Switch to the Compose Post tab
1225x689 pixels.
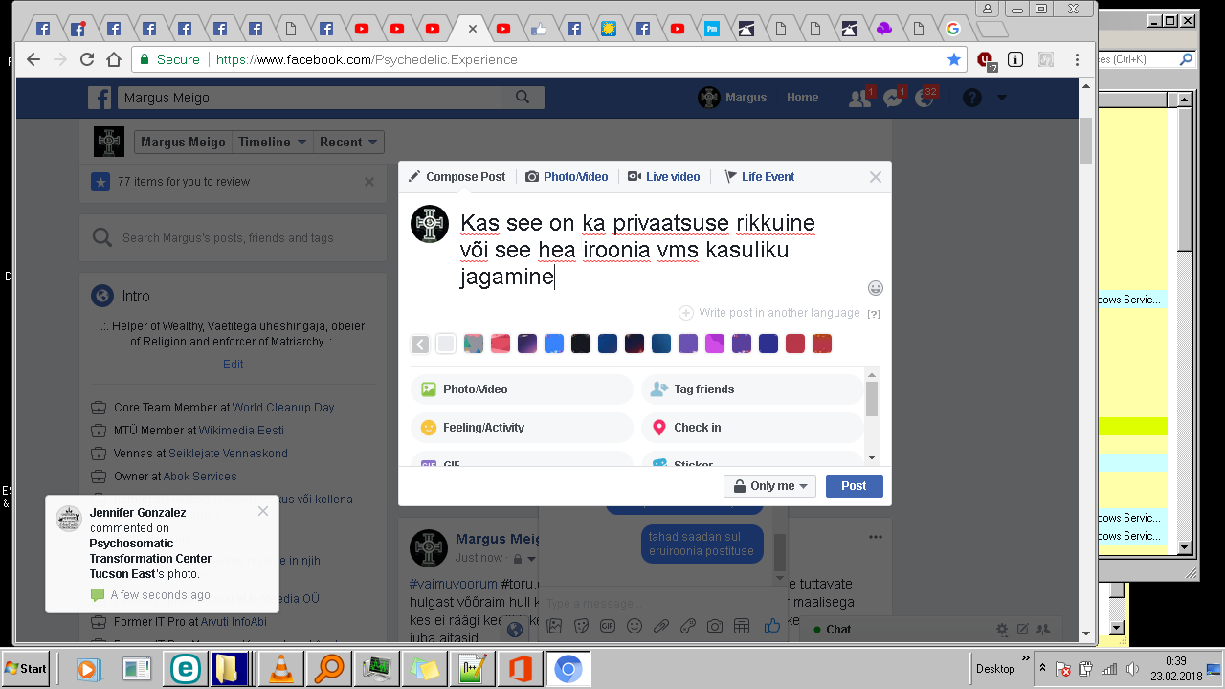(x=457, y=177)
